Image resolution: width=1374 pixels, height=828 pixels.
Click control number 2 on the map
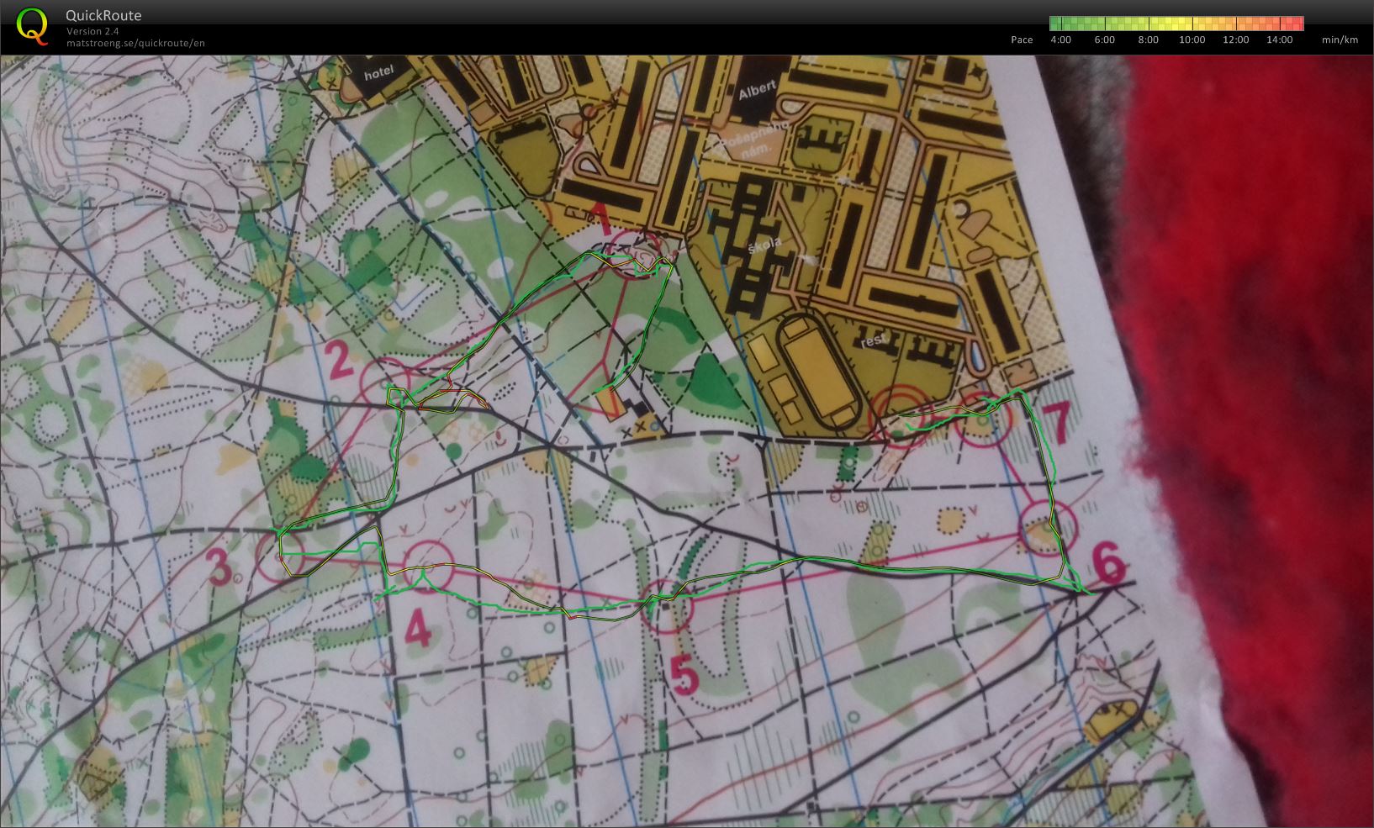tap(340, 361)
